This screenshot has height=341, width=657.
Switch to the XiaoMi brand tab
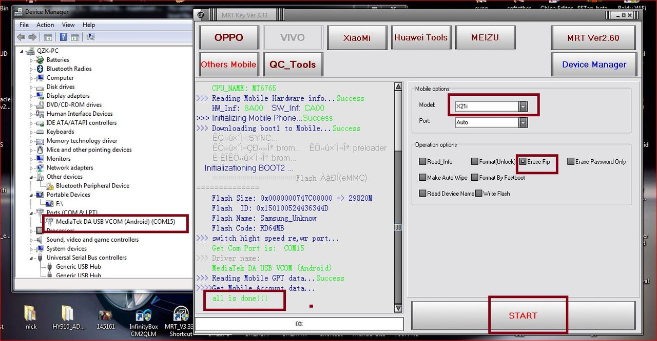click(x=357, y=37)
